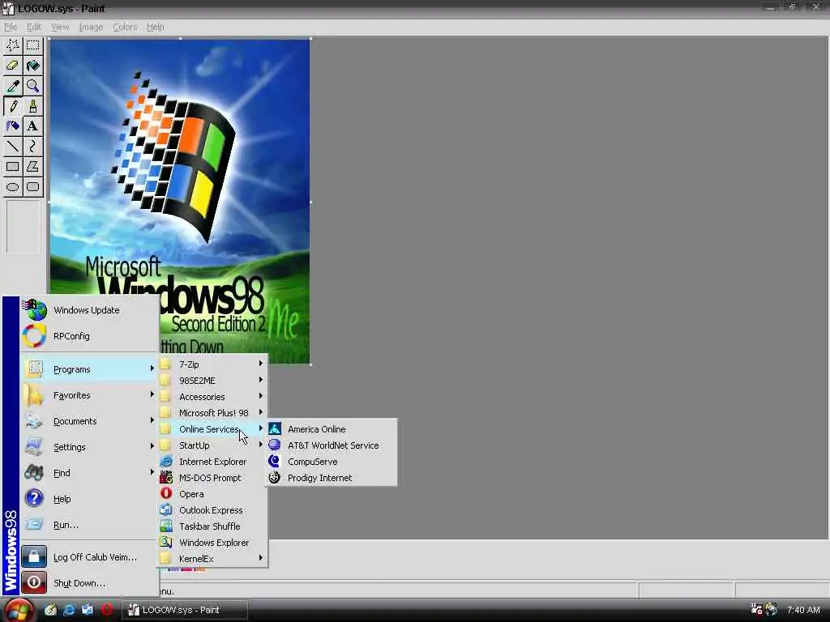Select the Pencil tool

tap(13, 106)
